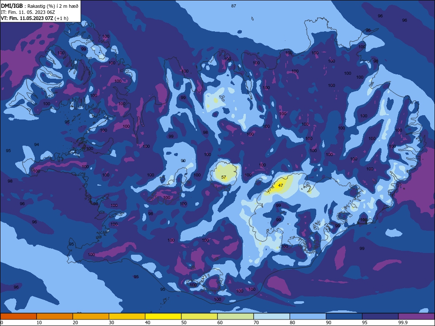
Task: Click the humidity value "57" on the map
Action: [224, 177]
